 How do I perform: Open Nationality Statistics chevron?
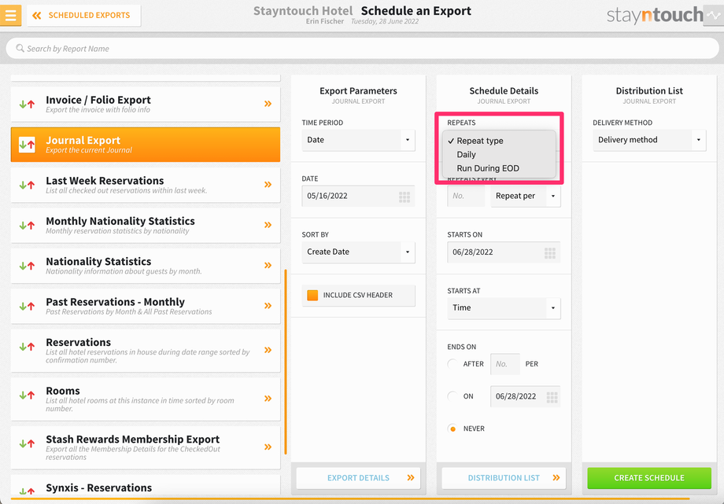coord(268,266)
